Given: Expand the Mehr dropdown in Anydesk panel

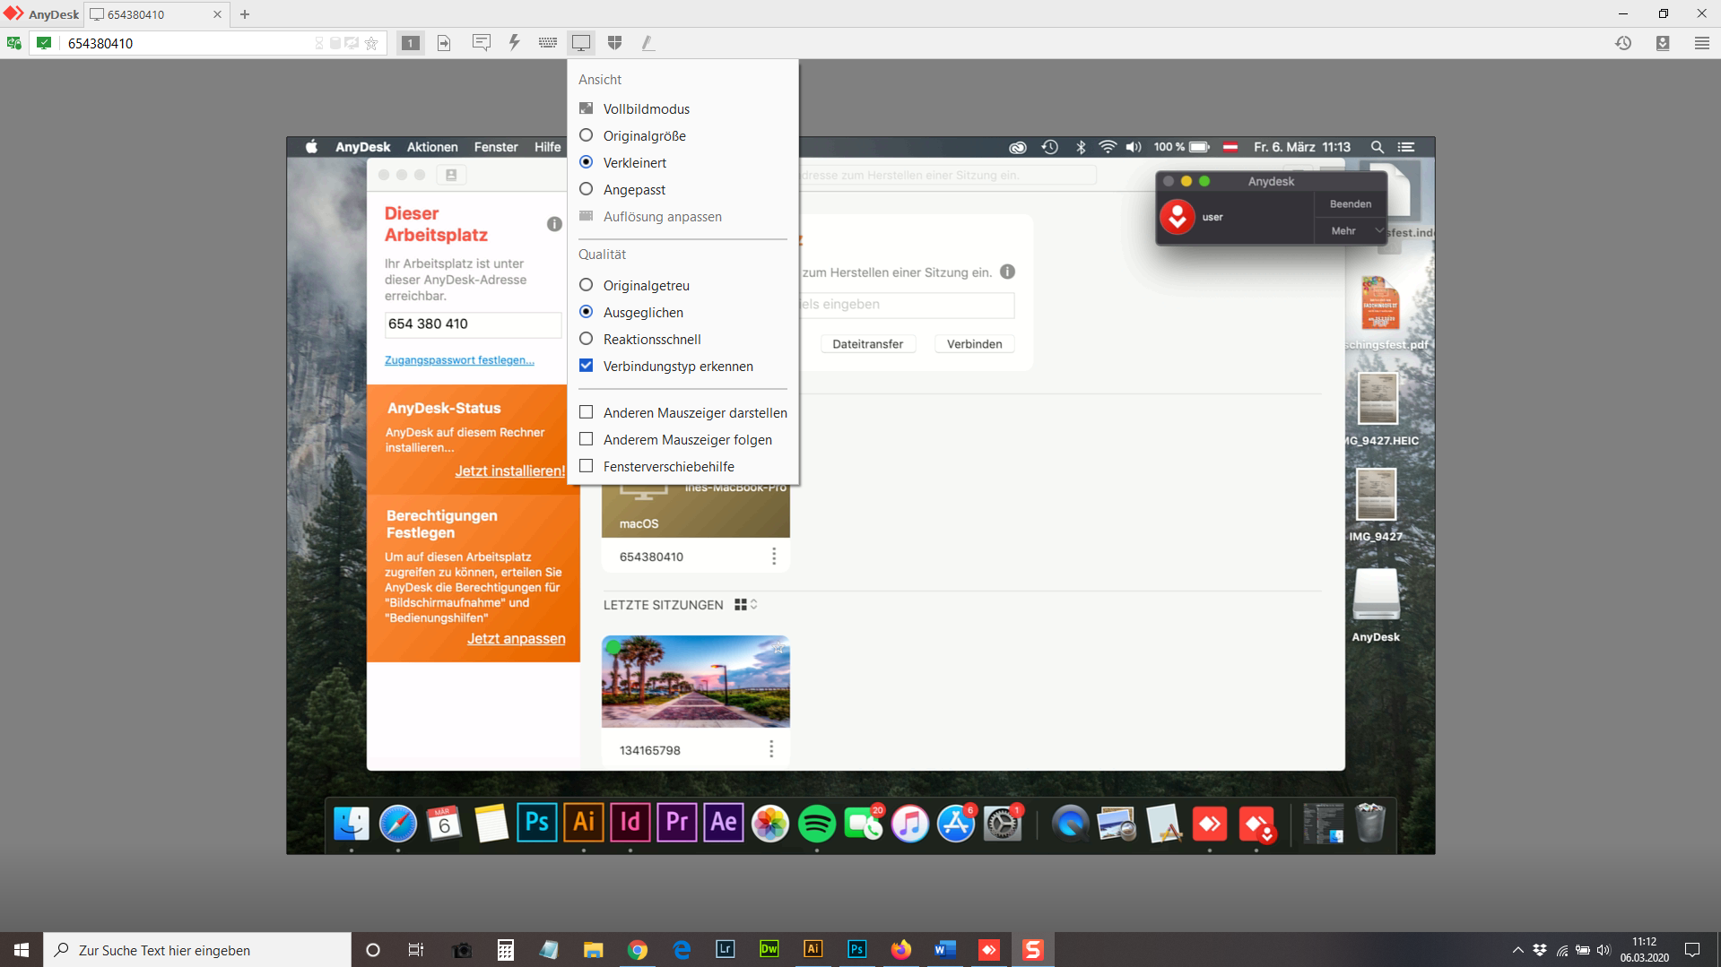Looking at the screenshot, I should tap(1351, 230).
